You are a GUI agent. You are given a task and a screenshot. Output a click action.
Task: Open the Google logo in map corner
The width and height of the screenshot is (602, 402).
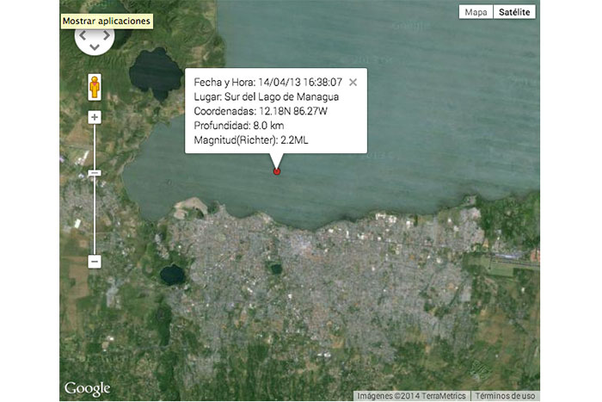coord(87,389)
